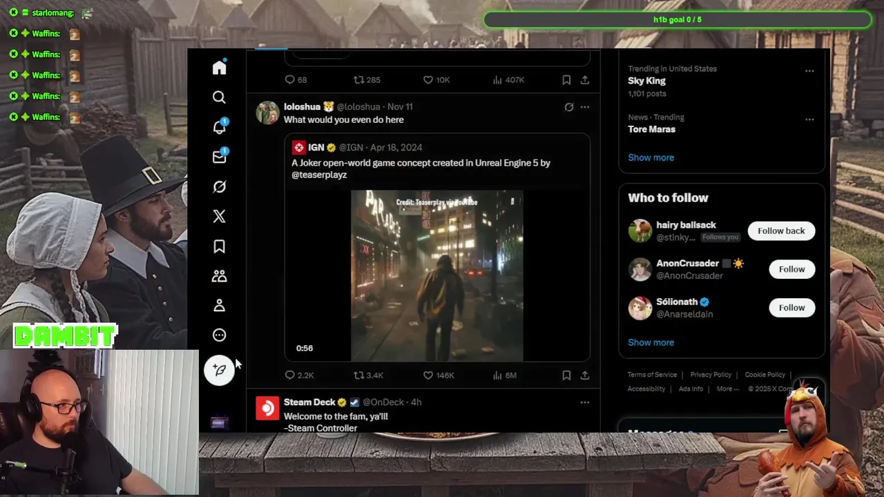Go to the X Home icon

219,68
